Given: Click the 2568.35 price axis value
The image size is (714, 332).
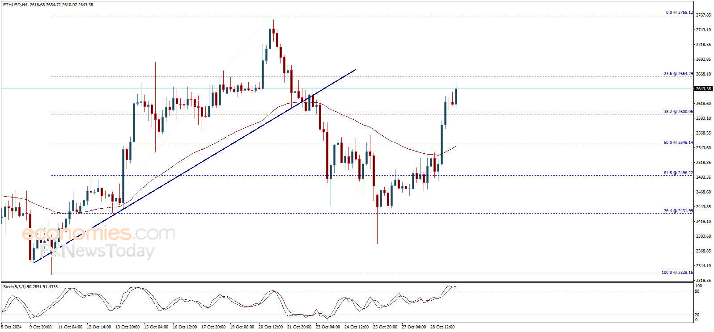Looking at the screenshot, I should [703, 133].
